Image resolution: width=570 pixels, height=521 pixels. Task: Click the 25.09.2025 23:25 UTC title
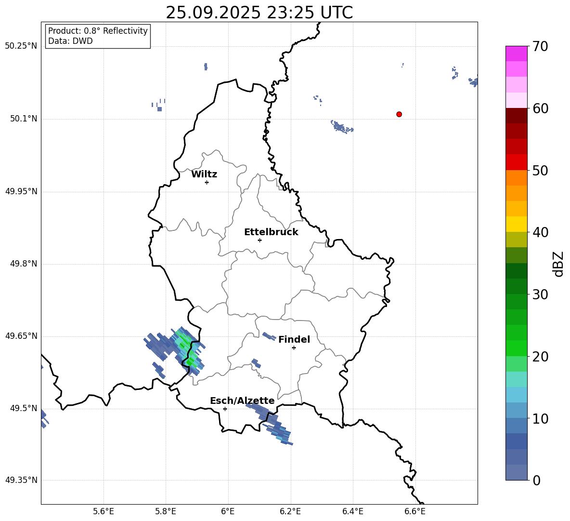point(259,13)
